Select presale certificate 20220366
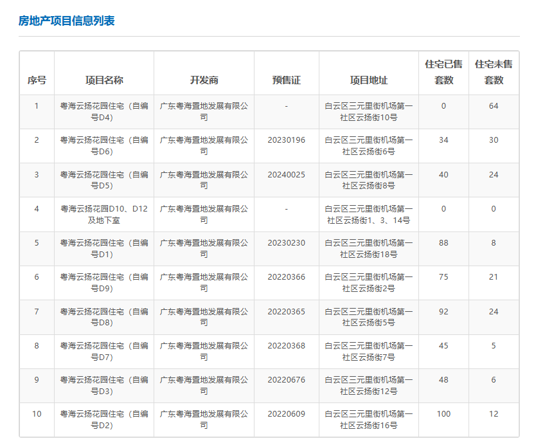Viewport: 536px width, 443px height. 286,277
